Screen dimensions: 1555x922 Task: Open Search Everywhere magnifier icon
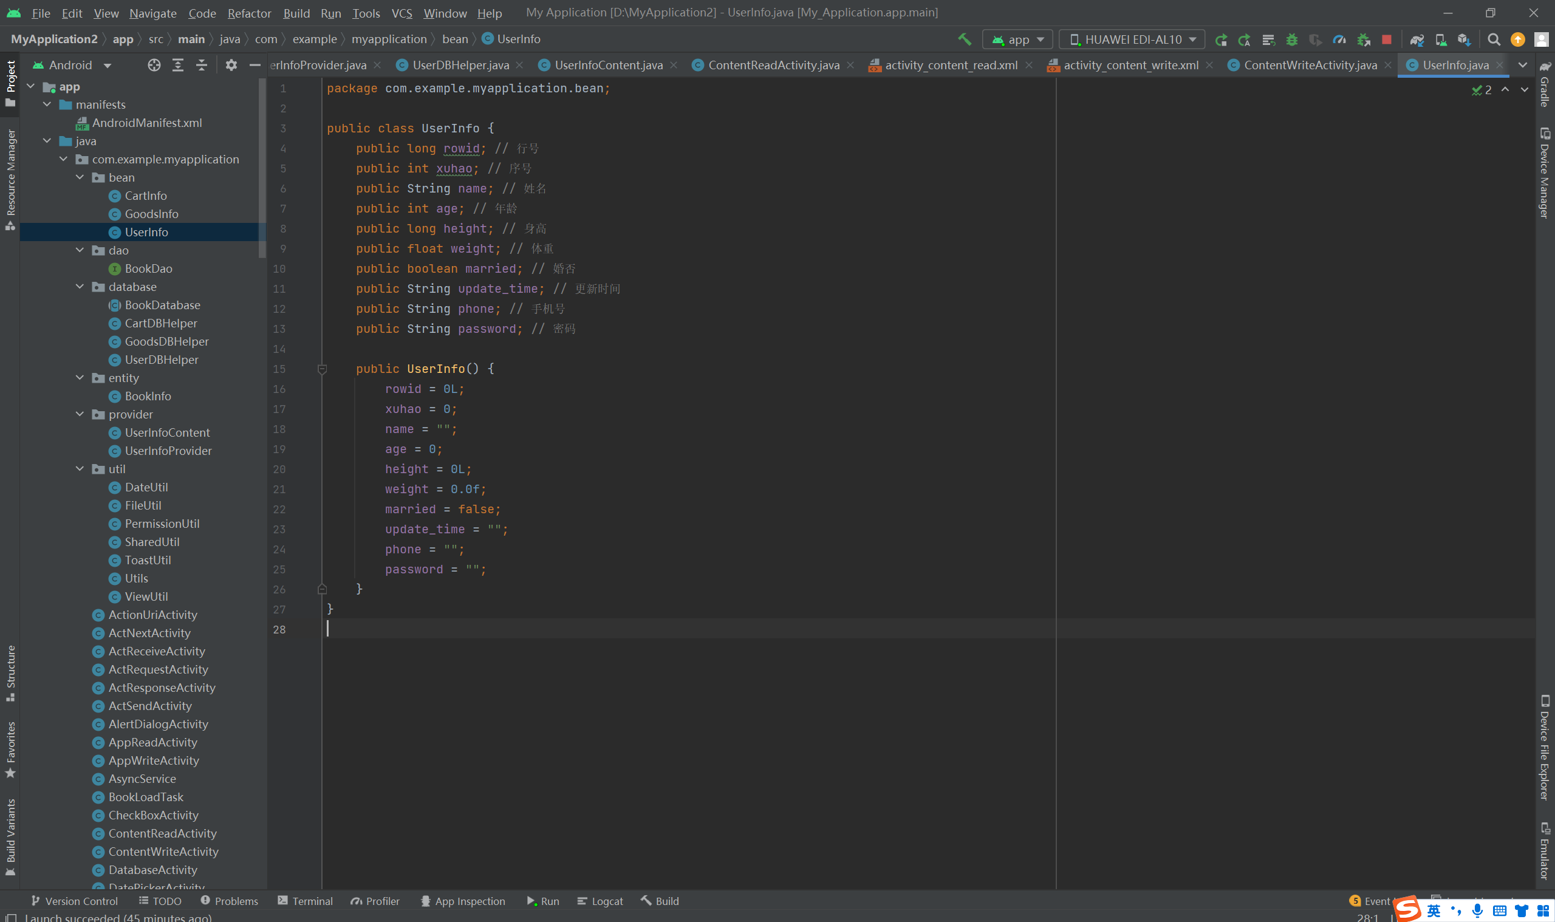point(1494,39)
